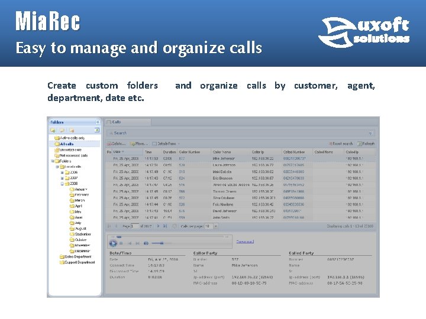Open the June folder
The height and width of the screenshot is (319, 426).
[76, 217]
